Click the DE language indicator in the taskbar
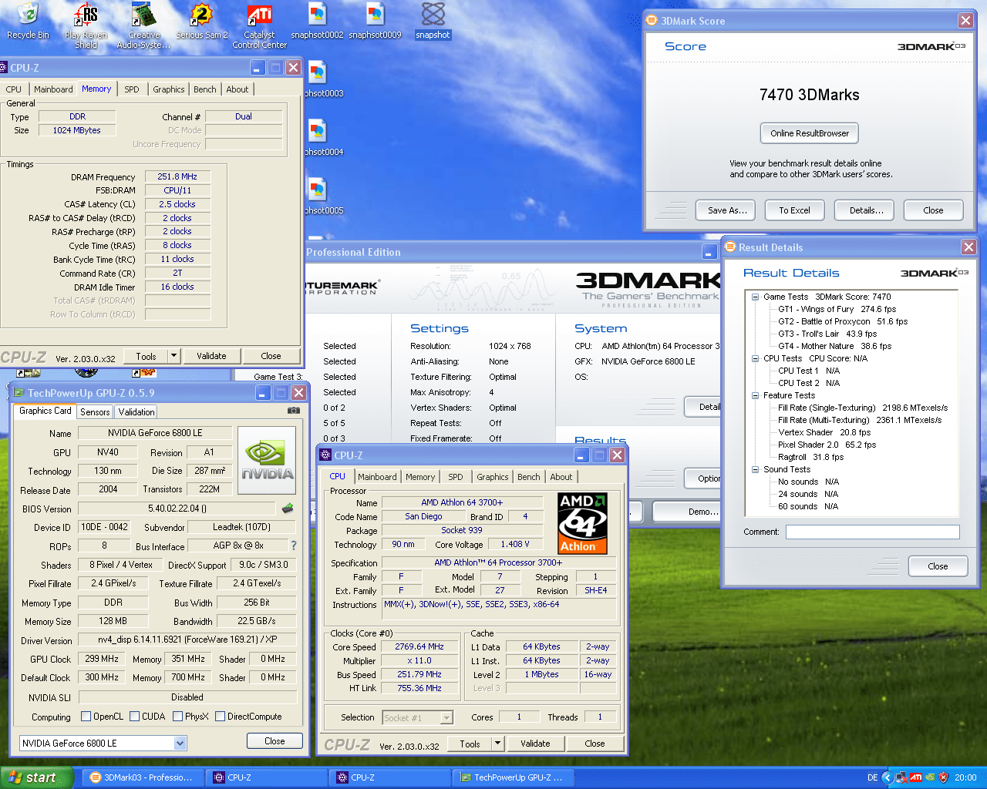This screenshot has width=987, height=789. pyautogui.click(x=872, y=777)
